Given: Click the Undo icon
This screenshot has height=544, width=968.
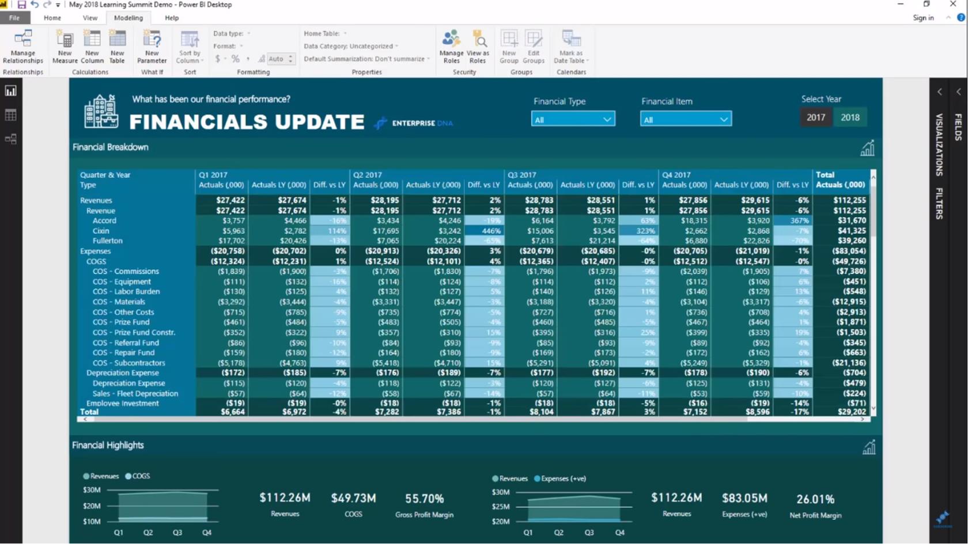Looking at the screenshot, I should point(35,5).
